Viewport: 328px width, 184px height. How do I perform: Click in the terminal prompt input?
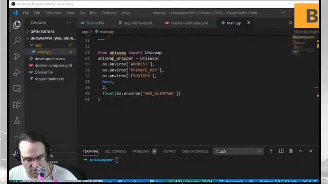[x=117, y=160]
